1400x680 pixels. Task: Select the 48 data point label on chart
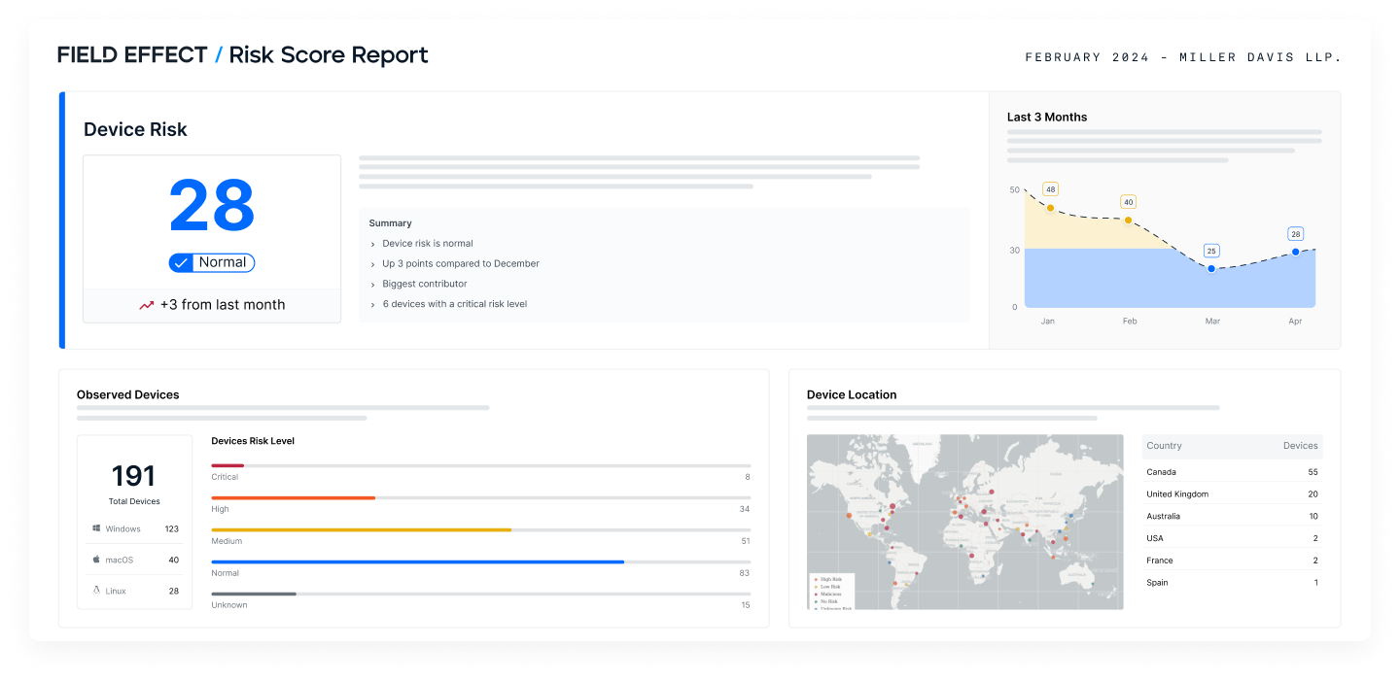(1050, 188)
